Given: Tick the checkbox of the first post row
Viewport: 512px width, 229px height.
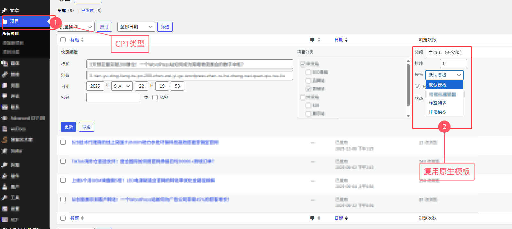Looking at the screenshot, I should pyautogui.click(x=63, y=142).
